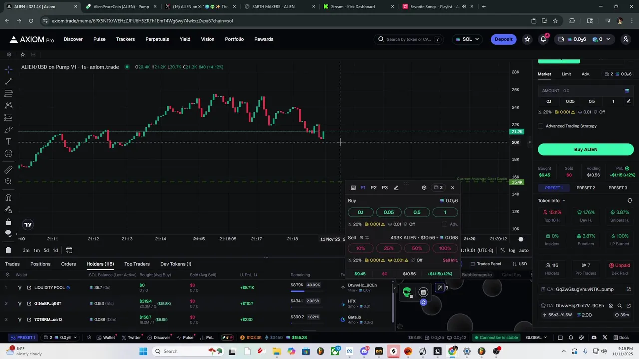The image size is (639, 359).
Task: Select the PRESET 2 tab
Action: tap(586, 188)
